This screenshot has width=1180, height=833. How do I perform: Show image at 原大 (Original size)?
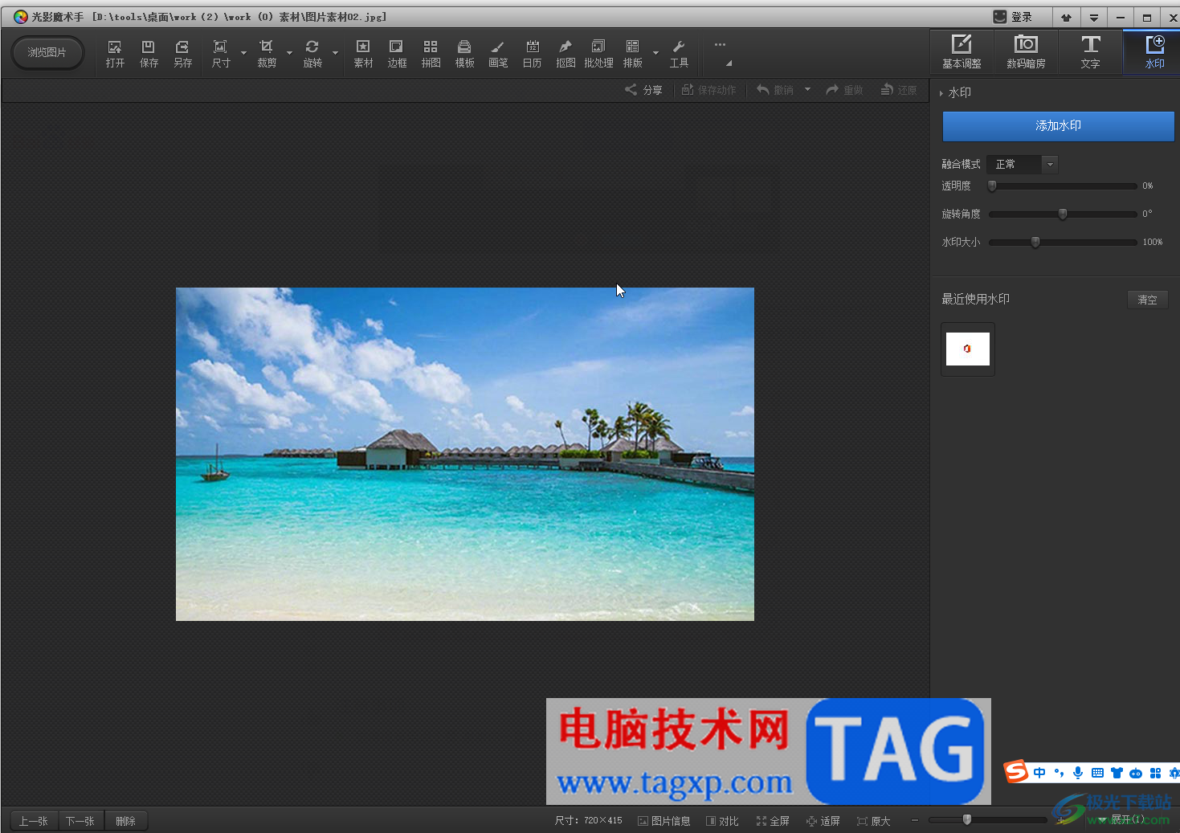(x=874, y=821)
